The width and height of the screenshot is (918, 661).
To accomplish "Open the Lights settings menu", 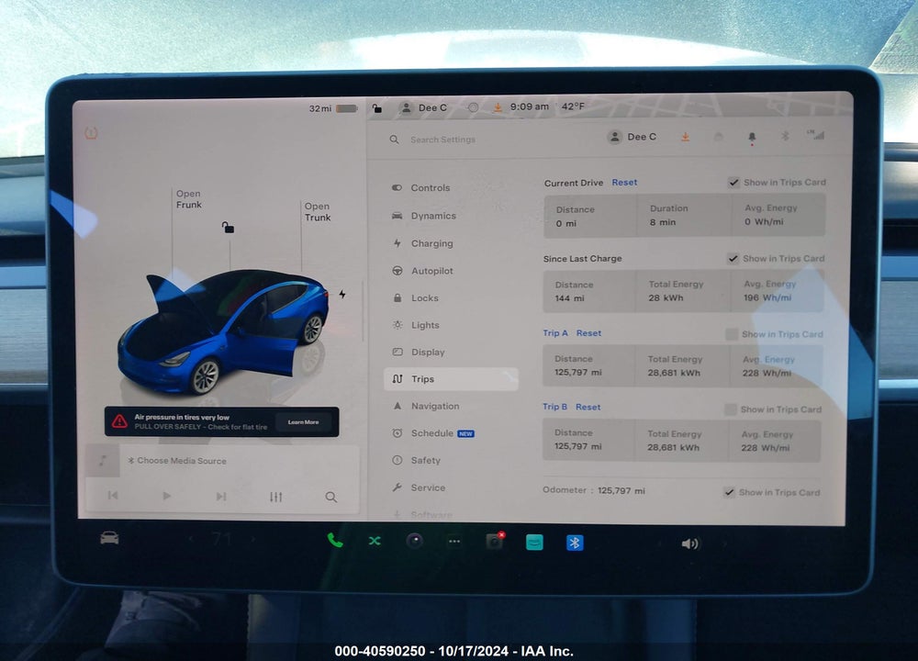I will click(416, 325).
